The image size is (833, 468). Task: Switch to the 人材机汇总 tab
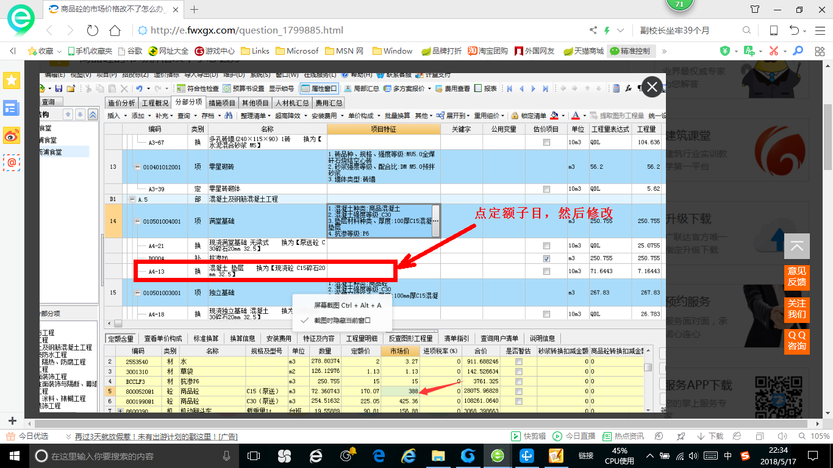point(291,102)
